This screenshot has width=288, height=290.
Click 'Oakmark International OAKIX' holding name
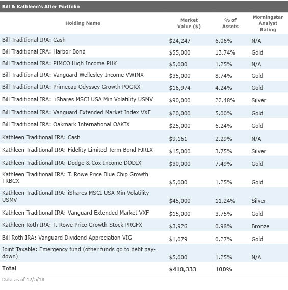pos(91,124)
